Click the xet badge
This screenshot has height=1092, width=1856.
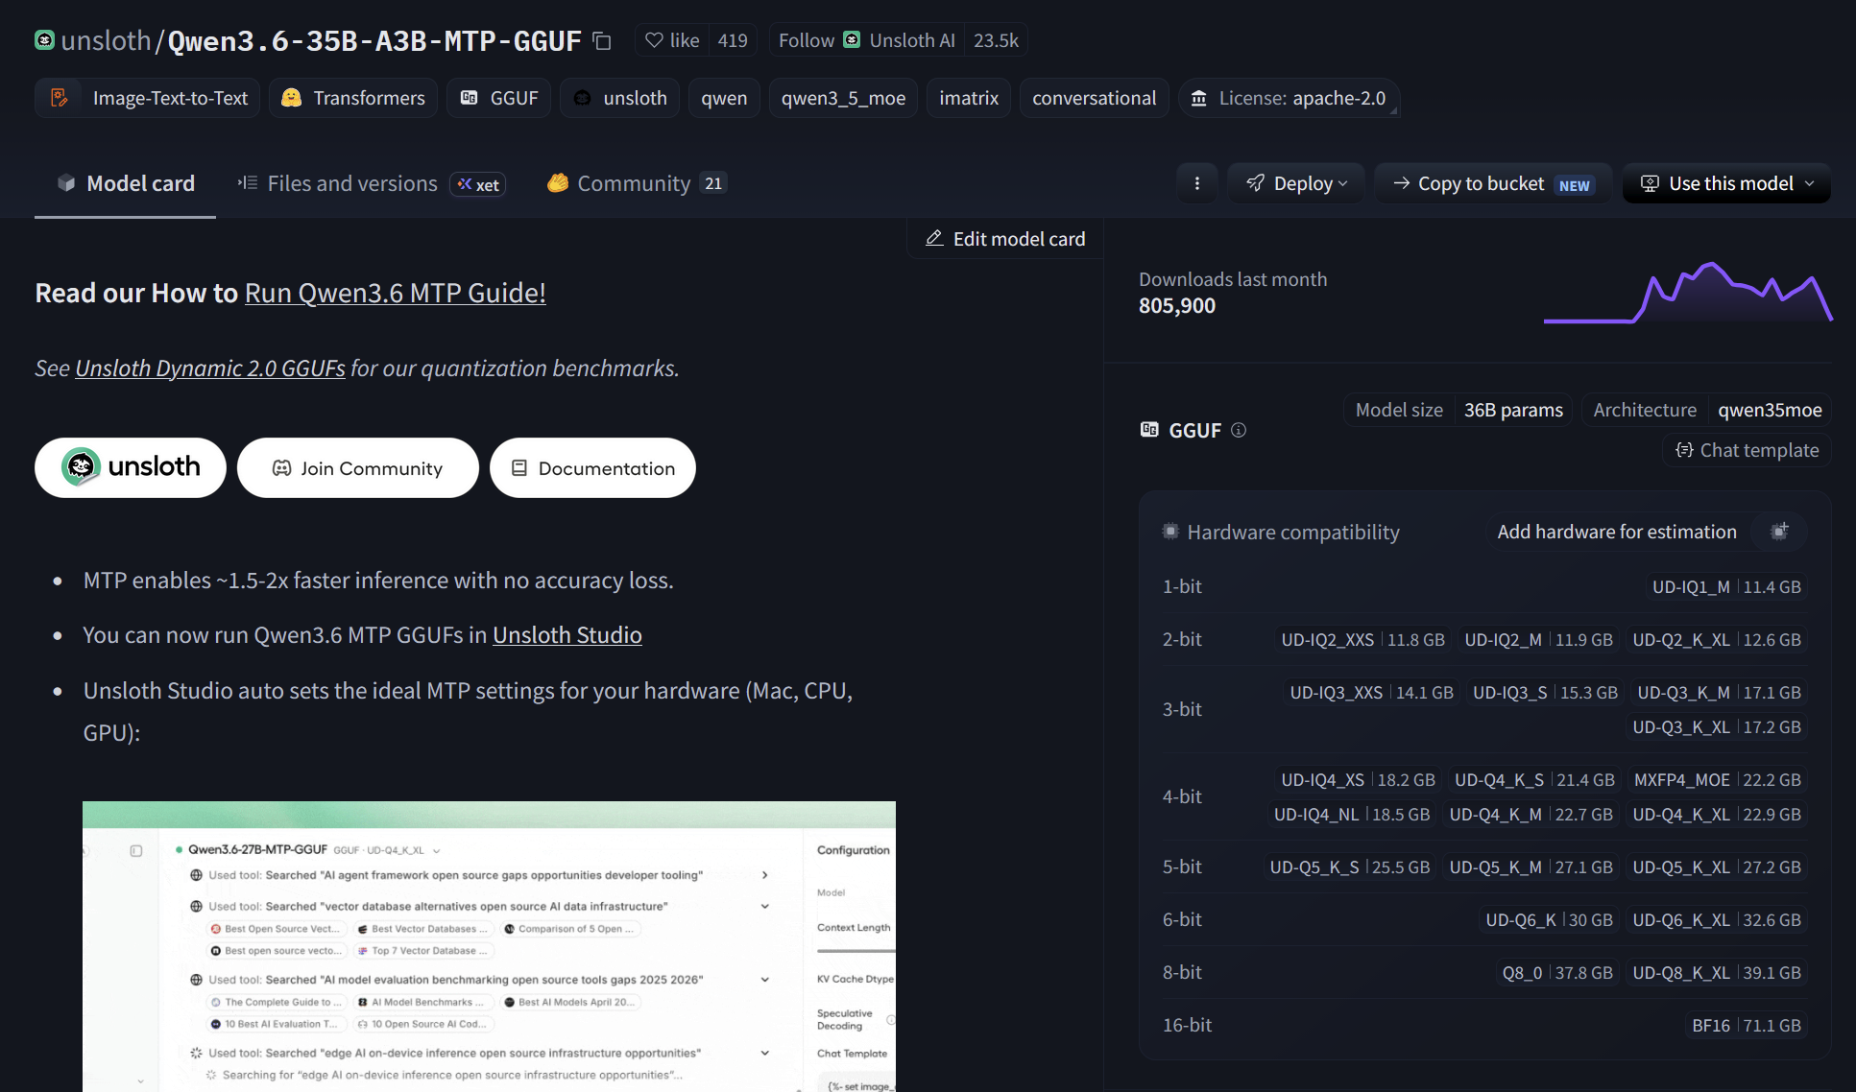[478, 184]
